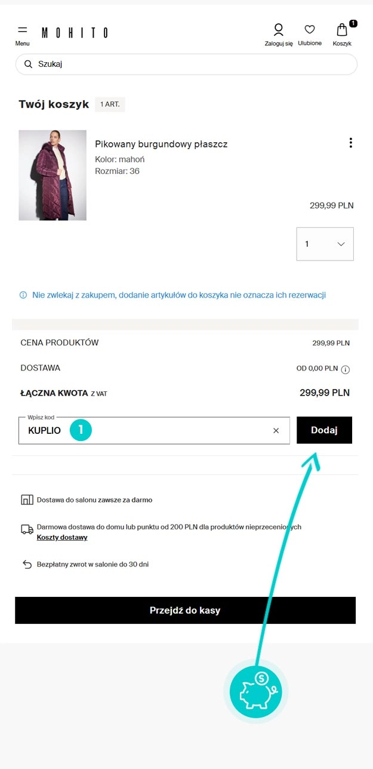Click the magnifier search icon
The height and width of the screenshot is (769, 373).
(28, 64)
